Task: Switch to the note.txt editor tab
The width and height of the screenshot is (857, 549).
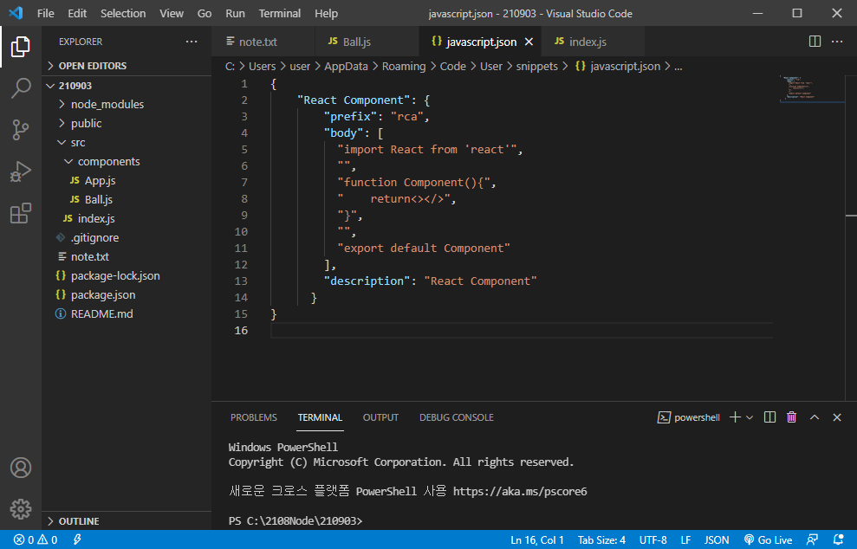Action: [x=263, y=42]
